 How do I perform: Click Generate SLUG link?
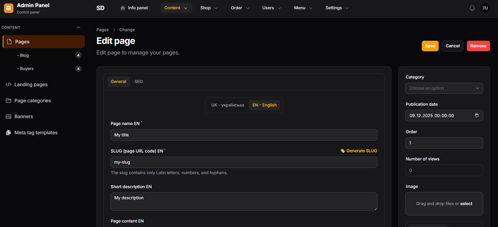pos(362,151)
